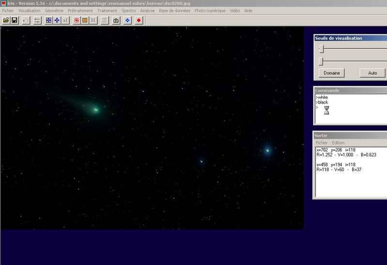
Task: Click the 'R=1.252 - V=1.000 - B=0.623' line
Action: point(346,155)
